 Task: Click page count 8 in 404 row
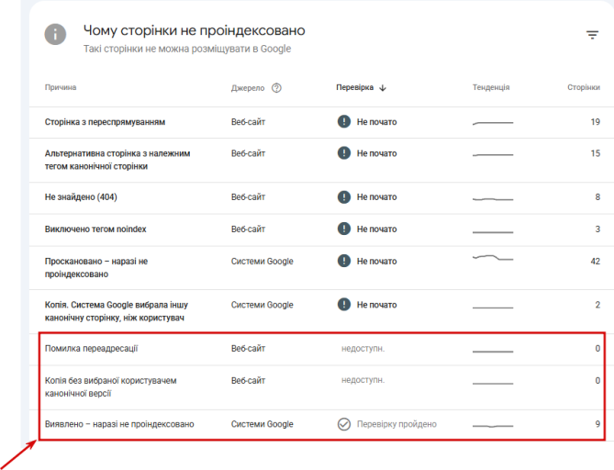[x=597, y=197]
